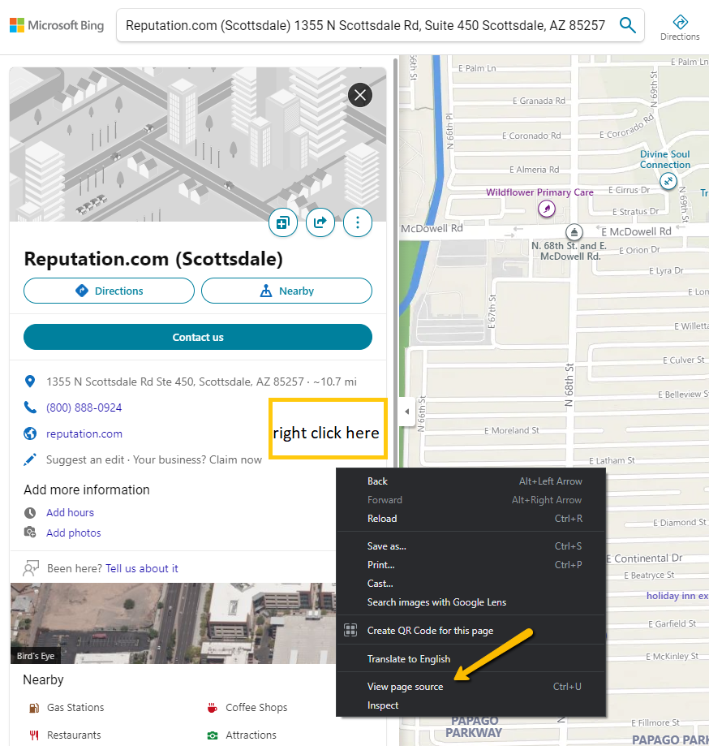Open the three-dot more options menu
The image size is (709, 746).
click(x=358, y=222)
